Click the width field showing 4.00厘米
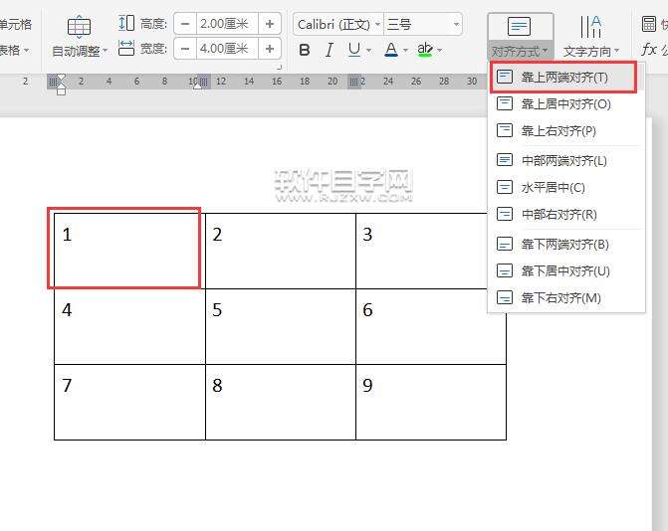 point(227,49)
